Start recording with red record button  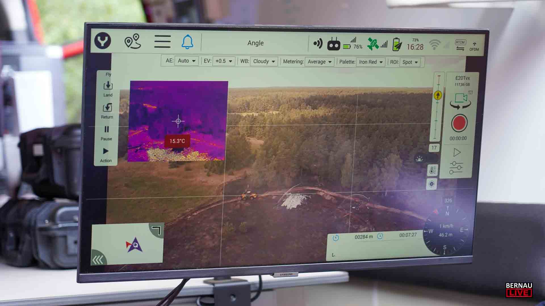pos(459,123)
